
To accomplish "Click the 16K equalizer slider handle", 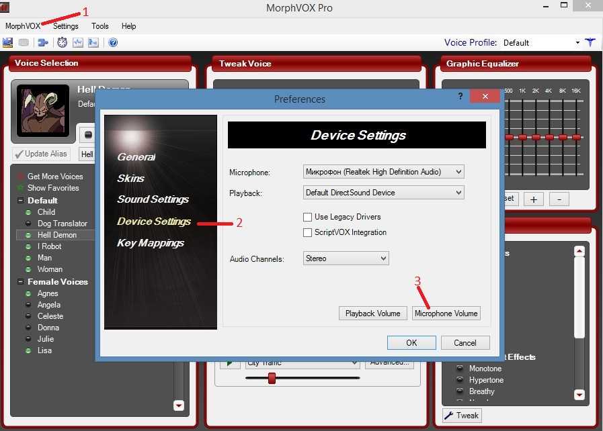I will 576,137.
